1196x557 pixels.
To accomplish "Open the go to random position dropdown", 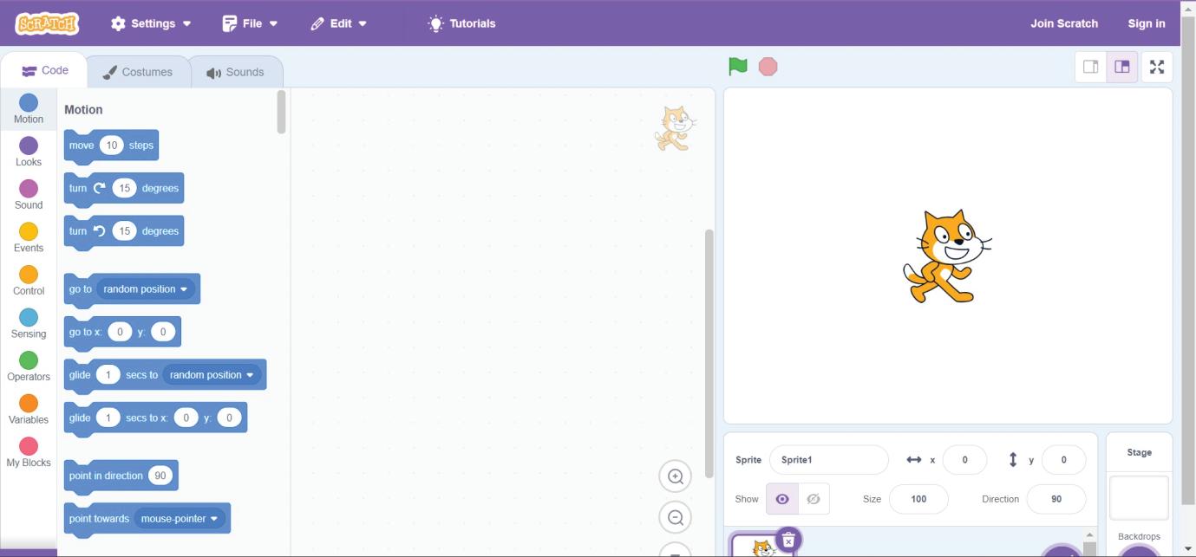I will coord(146,289).
